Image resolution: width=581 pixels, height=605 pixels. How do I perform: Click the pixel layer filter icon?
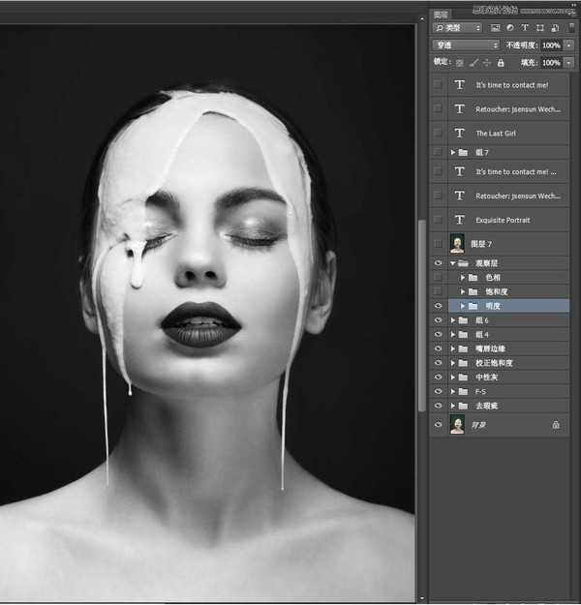(x=496, y=28)
